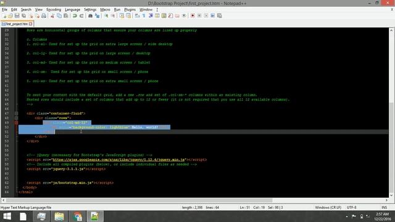The image size is (395, 222).
Task: Redo the edit with Redo icon
Action: pyautogui.click(x=81, y=16)
